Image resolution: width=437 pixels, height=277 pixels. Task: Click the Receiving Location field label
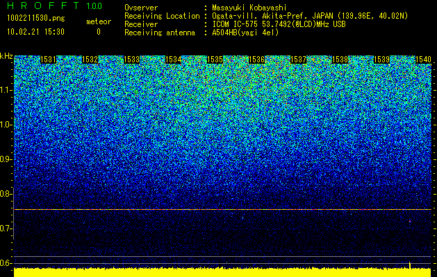pyautogui.click(x=162, y=16)
